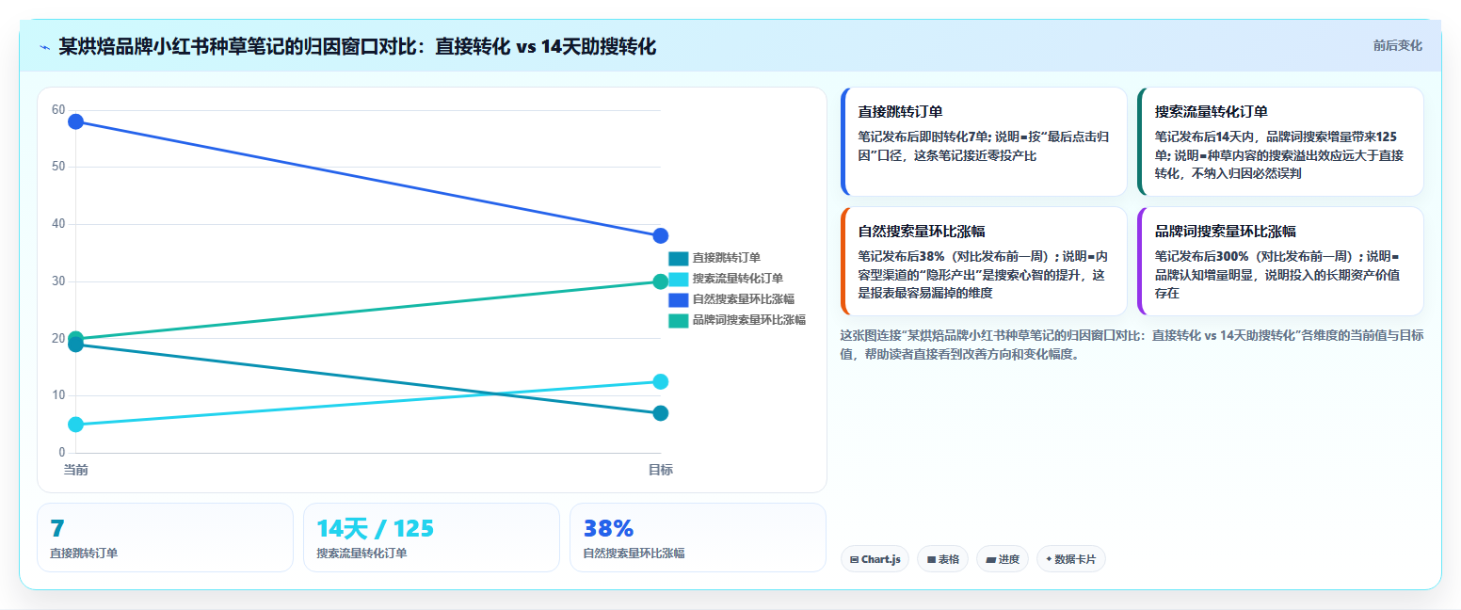Click the lightning icon beside the title
Screen dimensions: 1461x610
tap(44, 47)
